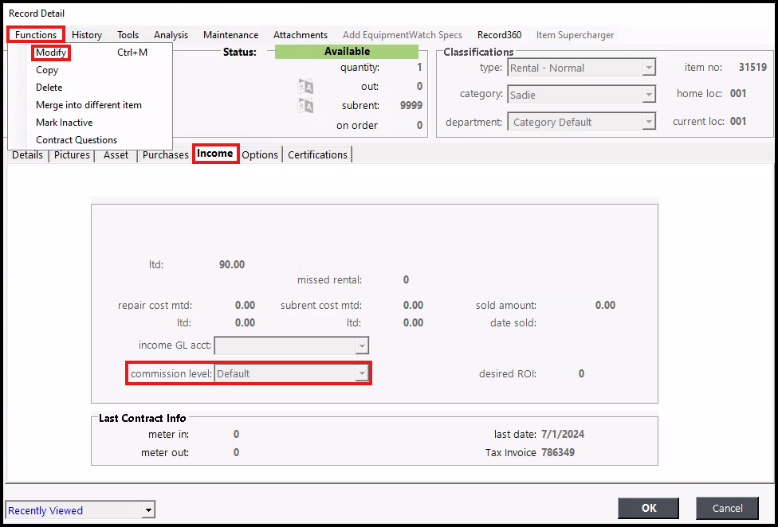The width and height of the screenshot is (778, 527).
Task: Expand the Recently Viewed dropdown
Action: coord(148,510)
